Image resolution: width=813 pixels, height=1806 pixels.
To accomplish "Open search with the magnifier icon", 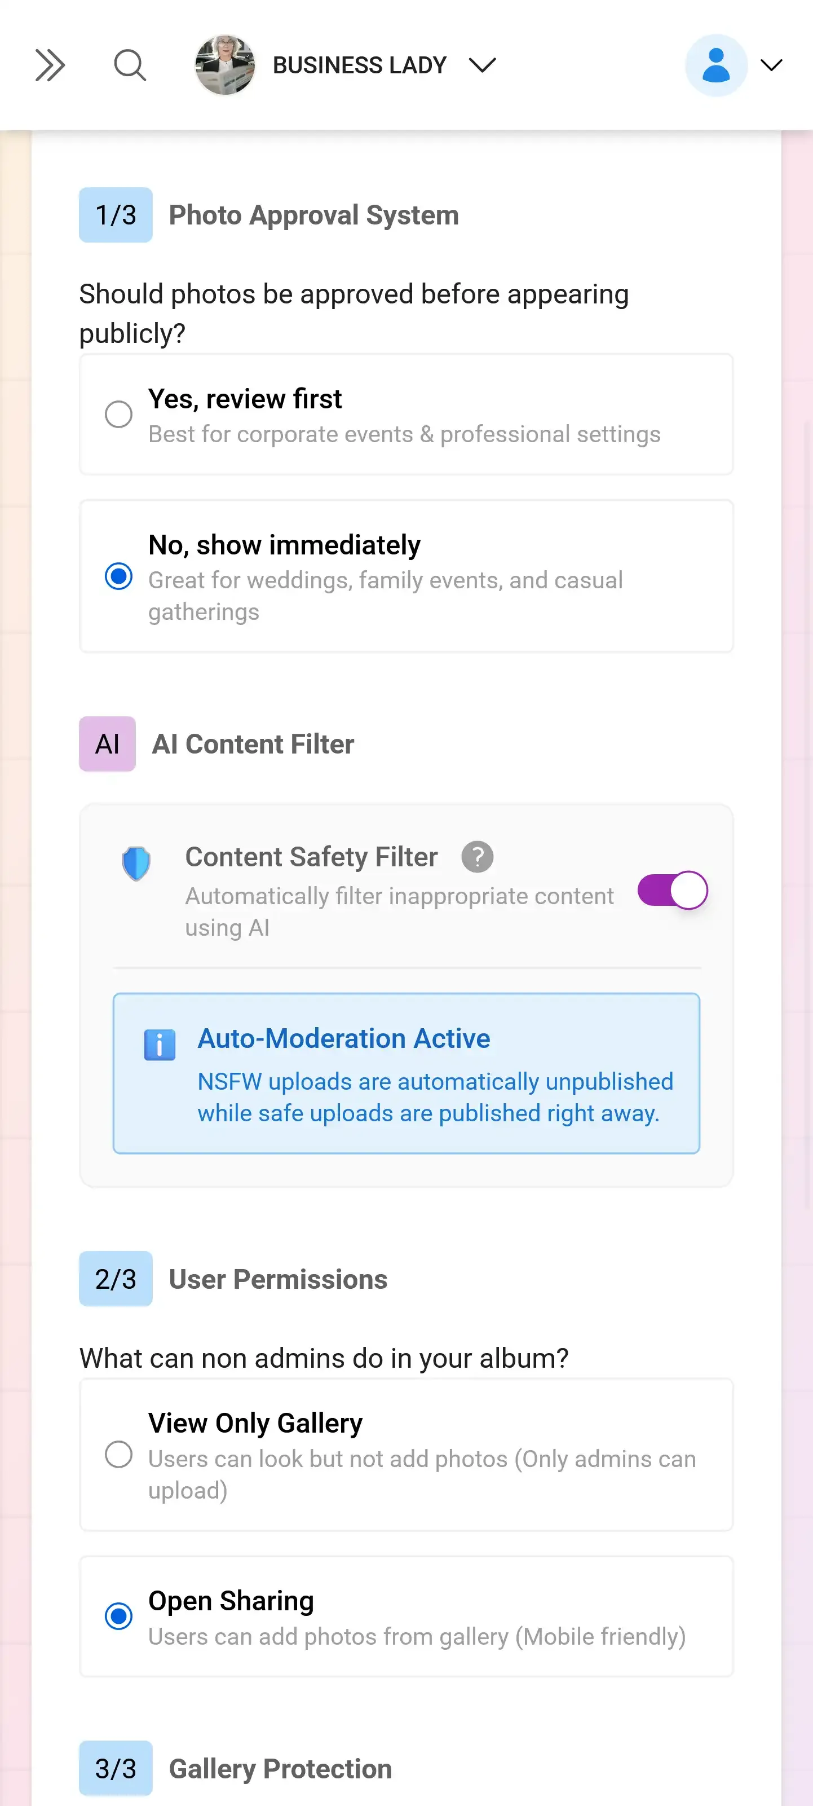I will click(x=130, y=65).
